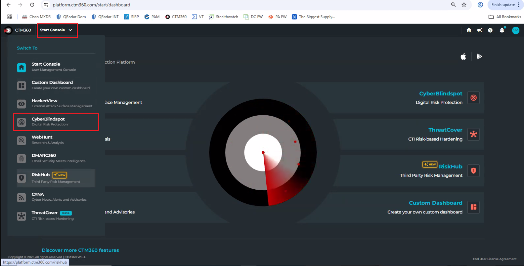524x266 pixels.
Task: Click the address bar URL
Action: 91,5
